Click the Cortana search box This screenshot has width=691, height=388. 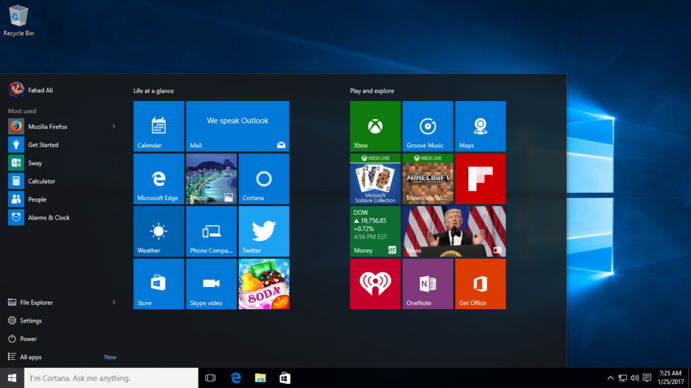tap(111, 377)
